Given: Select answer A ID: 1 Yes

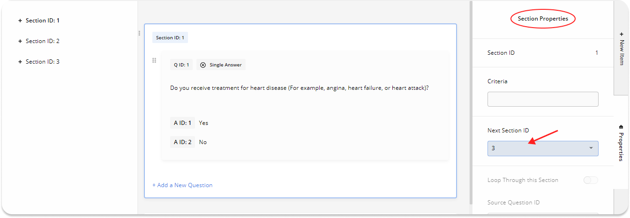Looking at the screenshot, I should coord(203,123).
